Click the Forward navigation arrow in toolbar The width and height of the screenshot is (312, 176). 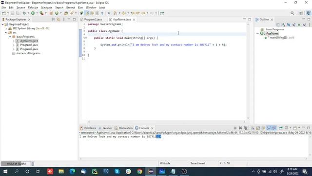pos(152,13)
